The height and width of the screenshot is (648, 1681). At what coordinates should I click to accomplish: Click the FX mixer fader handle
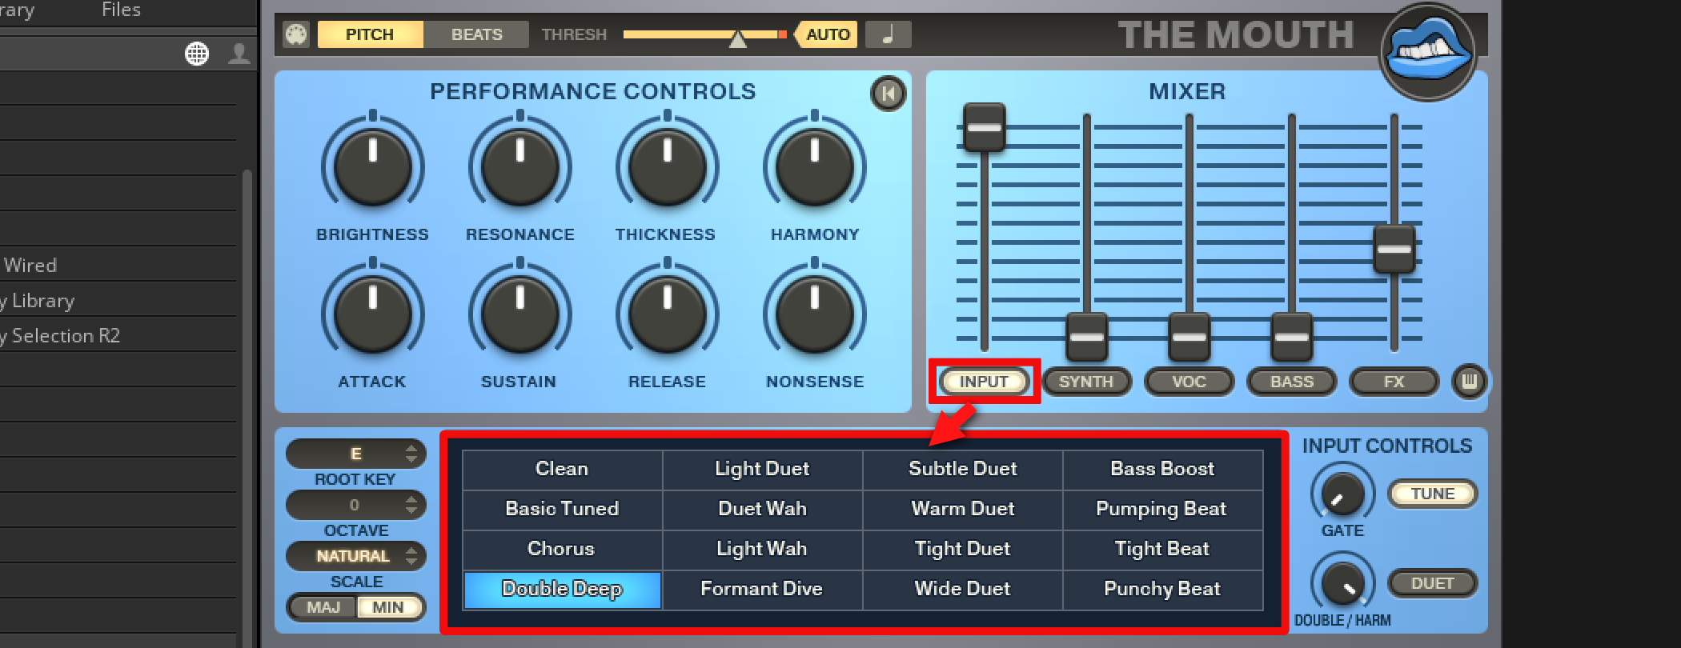pos(1394,249)
